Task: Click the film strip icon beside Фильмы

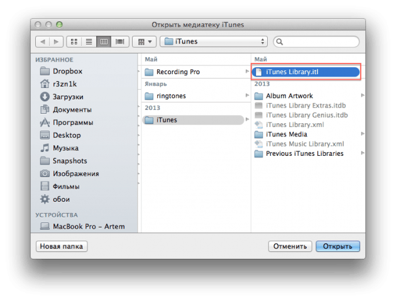Action: [45, 186]
